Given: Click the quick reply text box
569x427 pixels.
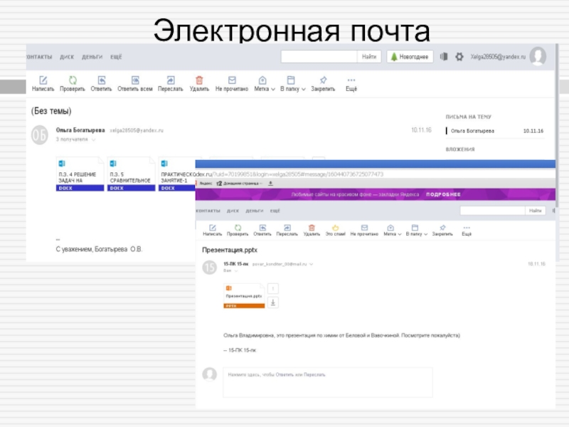Looking at the screenshot, I should [326, 381].
